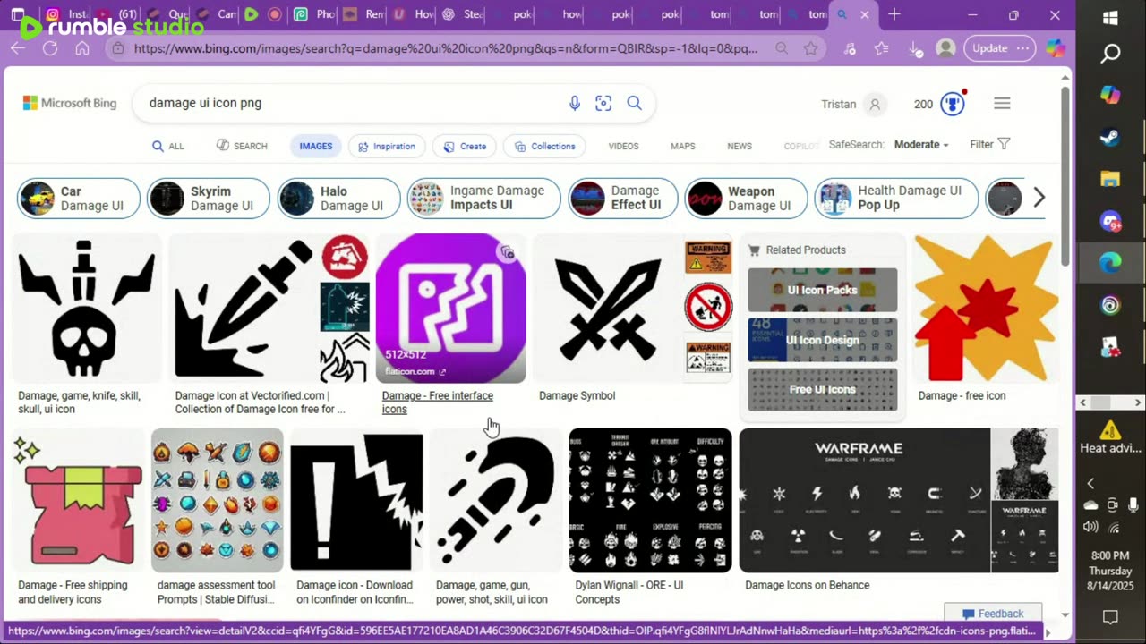
Task: Open UI Icon Packs related product
Action: 822,290
